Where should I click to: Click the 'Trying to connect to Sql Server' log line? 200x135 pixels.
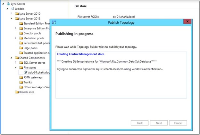tap(110, 69)
